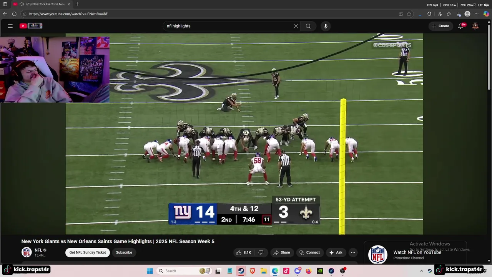This screenshot has height=277, width=492.
Task: Click the video title text
Action: 118,241
